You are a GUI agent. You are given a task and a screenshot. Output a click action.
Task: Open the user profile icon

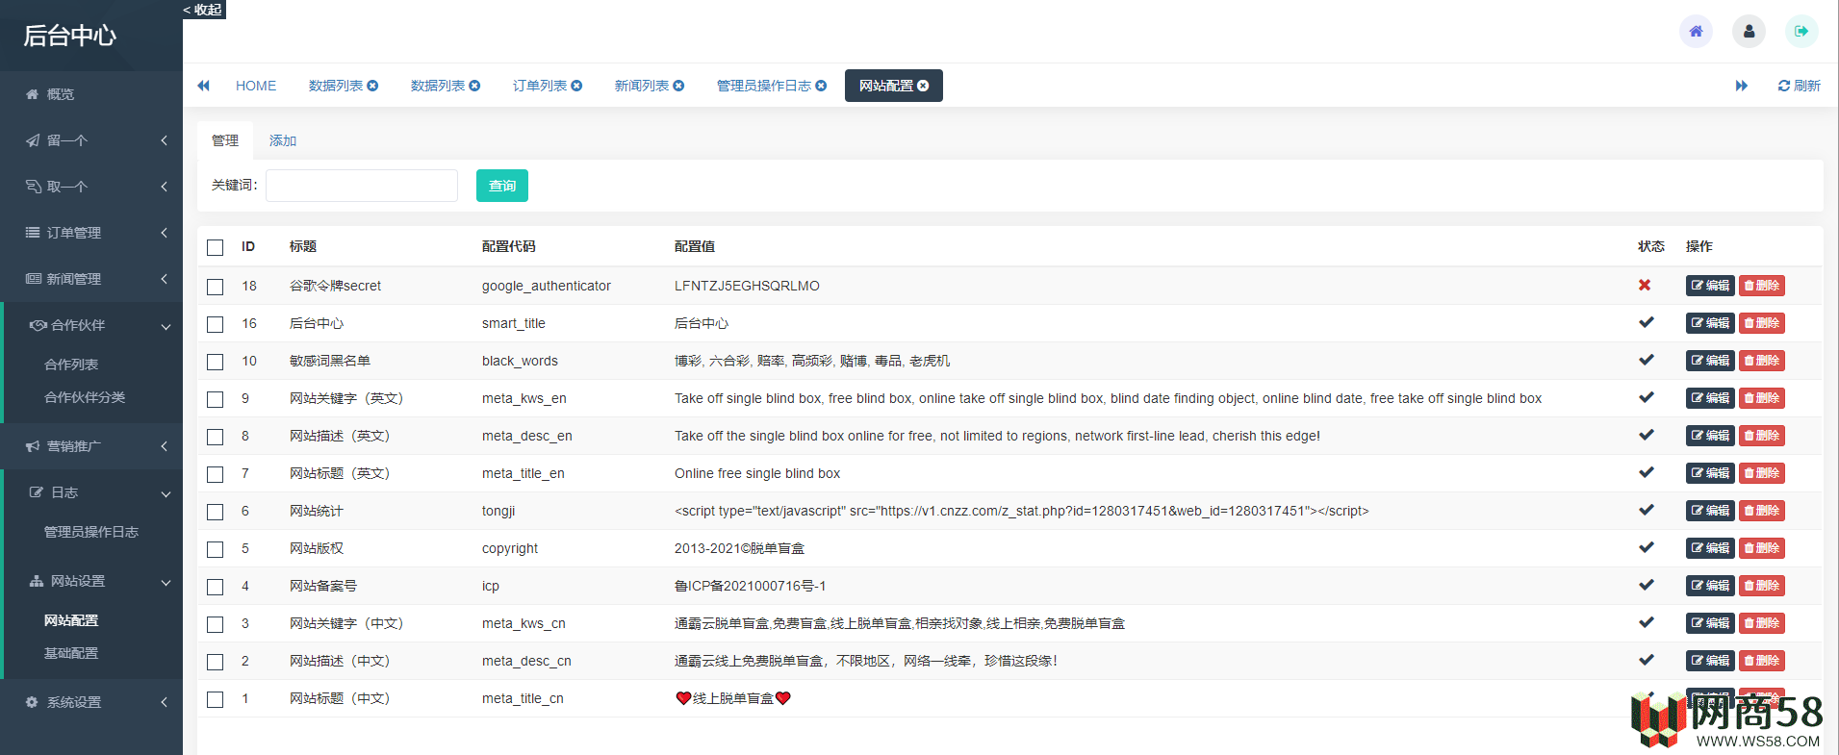click(x=1749, y=32)
